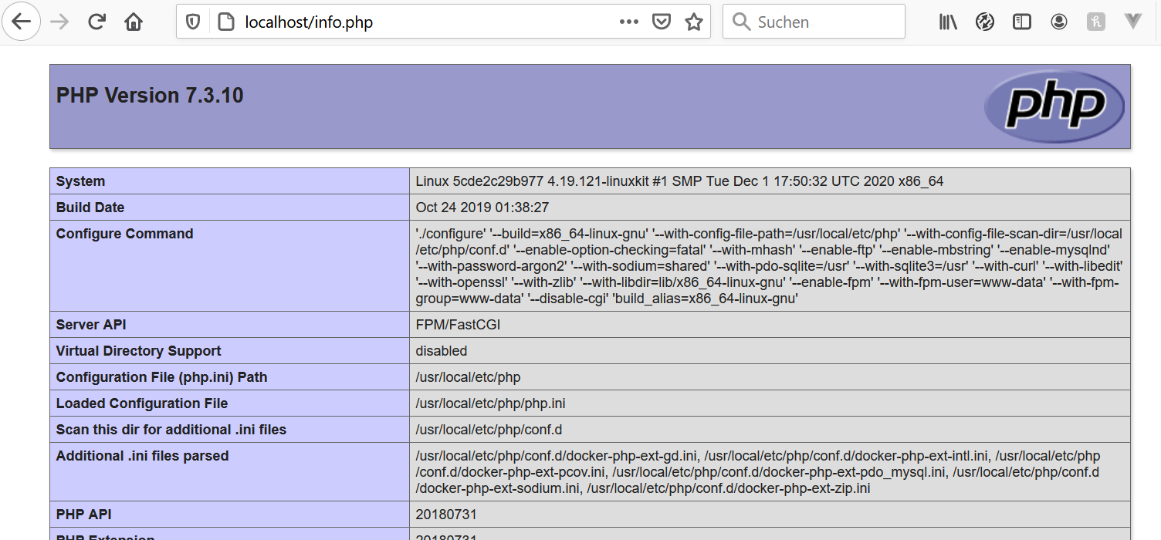
Task: Bookmark this page with the star
Action: click(x=694, y=22)
